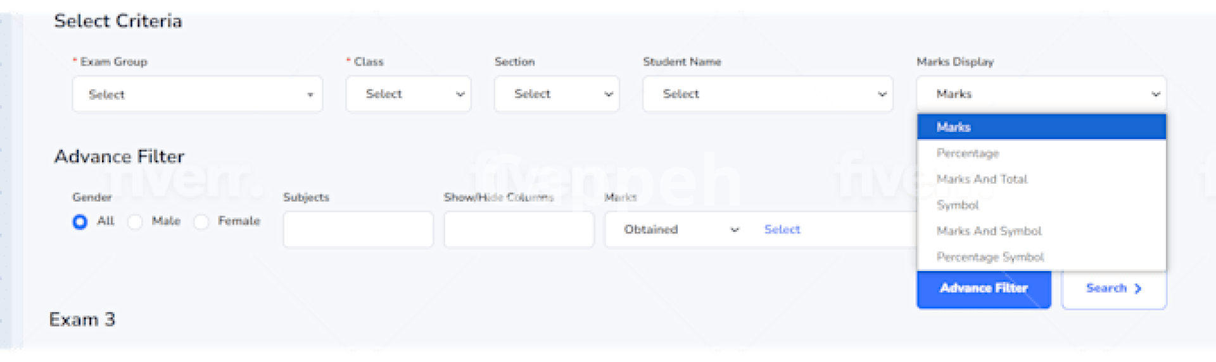Expand the Class dropdown

point(408,95)
